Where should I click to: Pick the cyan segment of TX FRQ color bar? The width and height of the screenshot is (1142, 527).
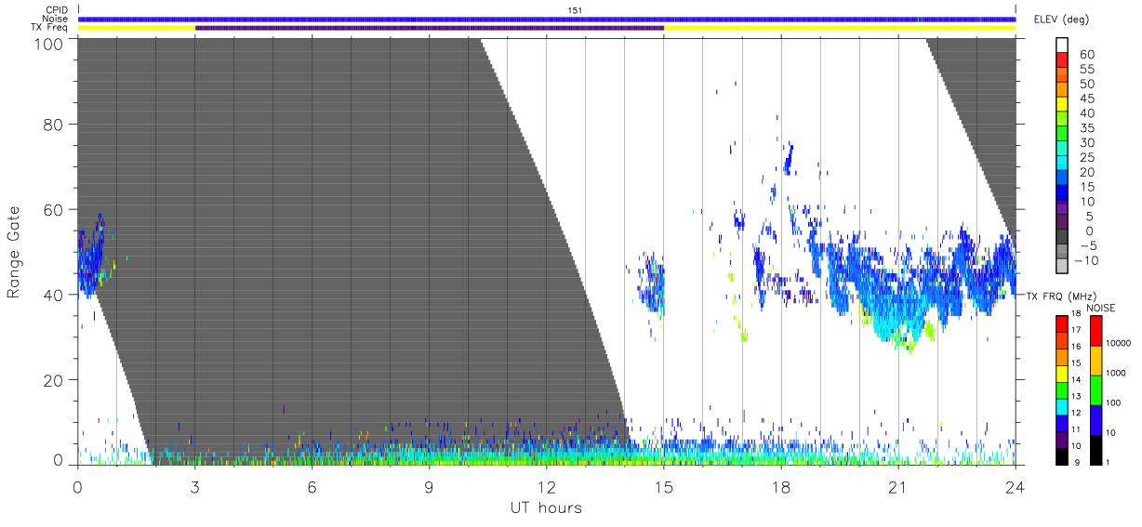pyautogui.click(x=1063, y=406)
